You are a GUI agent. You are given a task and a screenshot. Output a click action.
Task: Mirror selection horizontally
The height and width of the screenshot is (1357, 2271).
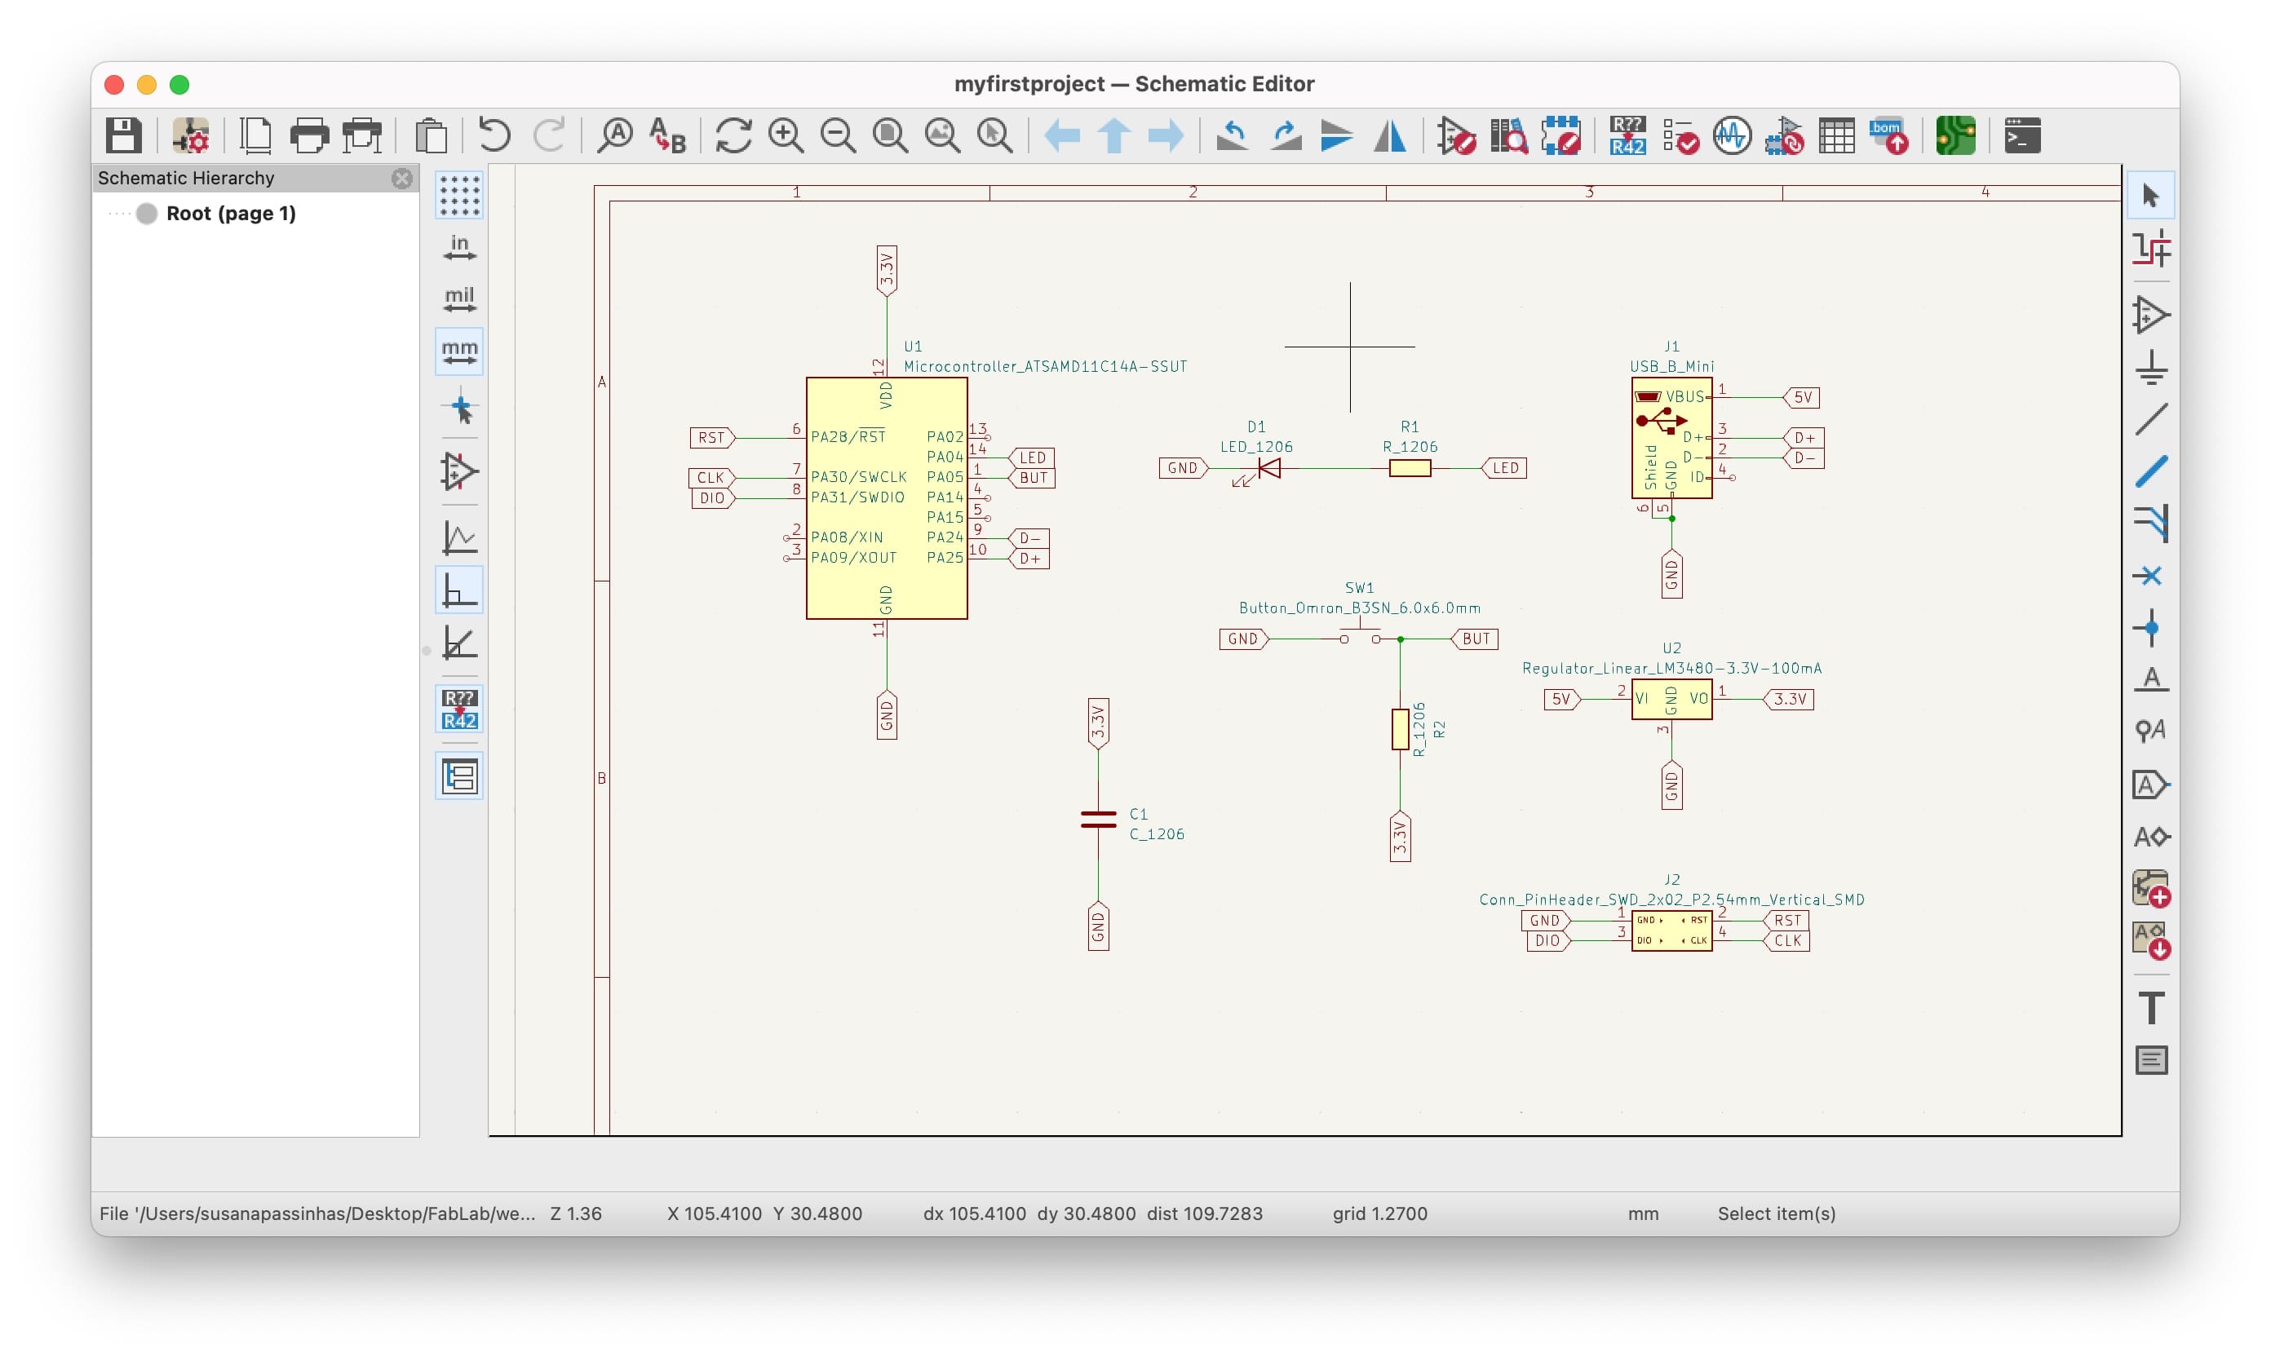tap(1390, 135)
